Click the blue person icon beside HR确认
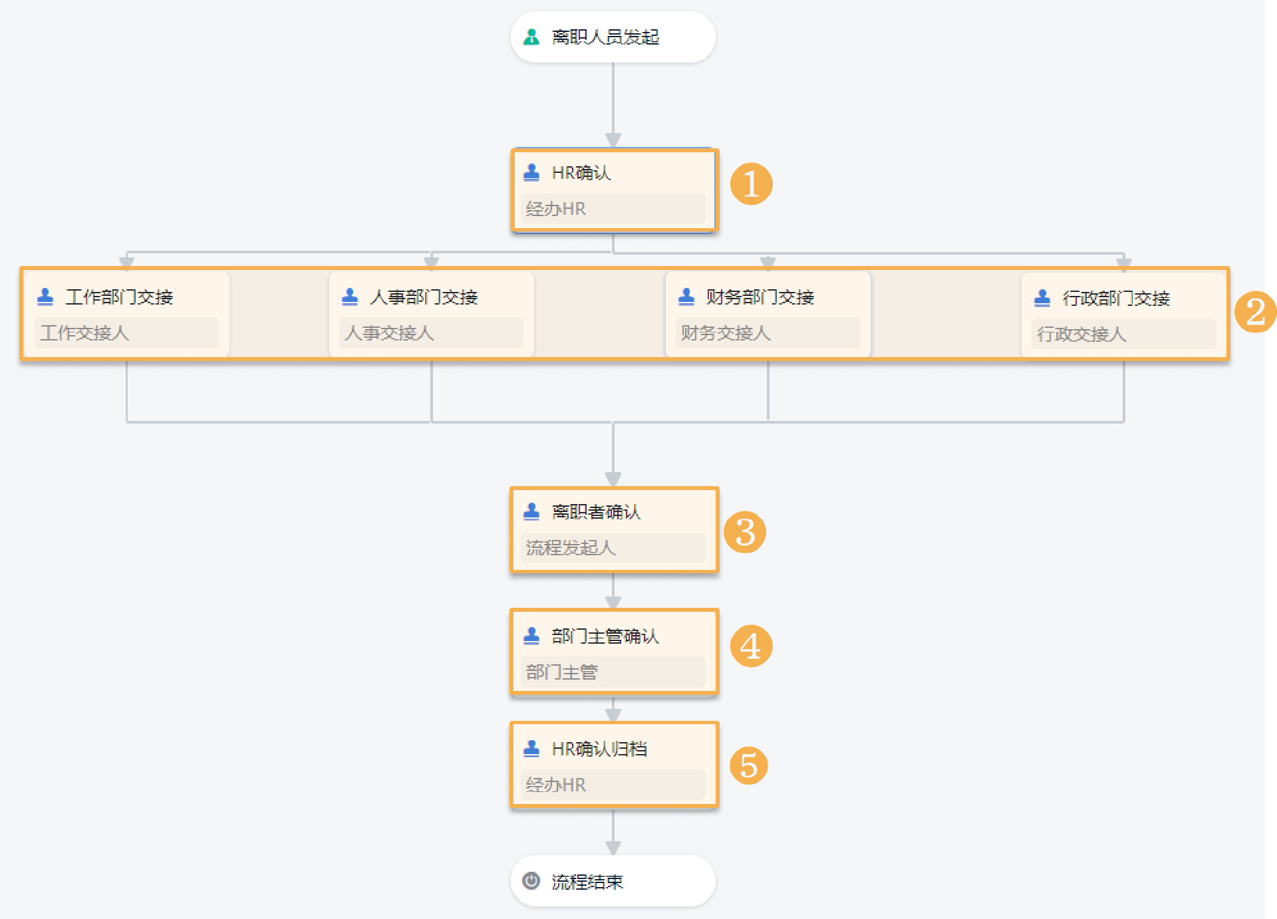Screen dimensions: 1277x919 531,173
